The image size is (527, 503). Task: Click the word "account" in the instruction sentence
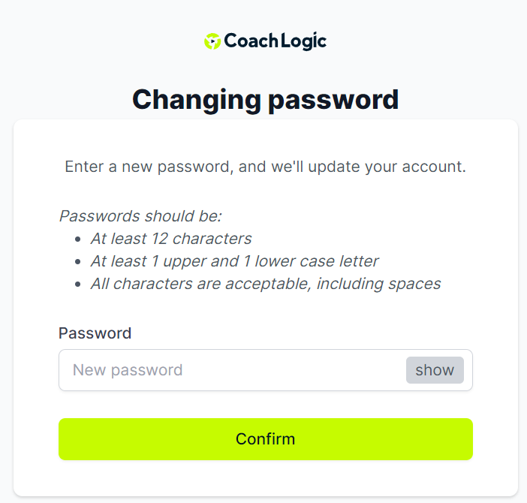point(434,167)
